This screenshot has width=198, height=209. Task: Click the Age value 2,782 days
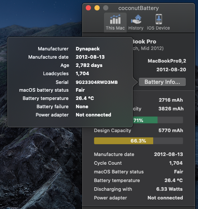pos(89,65)
